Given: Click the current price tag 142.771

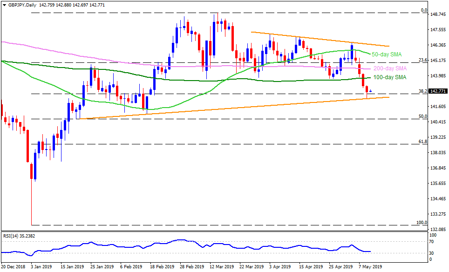Looking at the screenshot, I should click(438, 91).
